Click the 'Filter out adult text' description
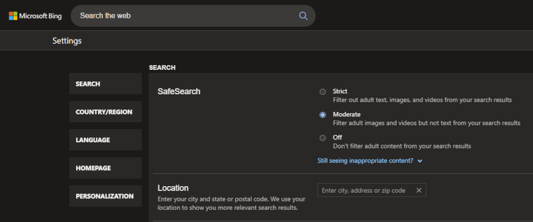533x222 pixels. click(x=422, y=100)
